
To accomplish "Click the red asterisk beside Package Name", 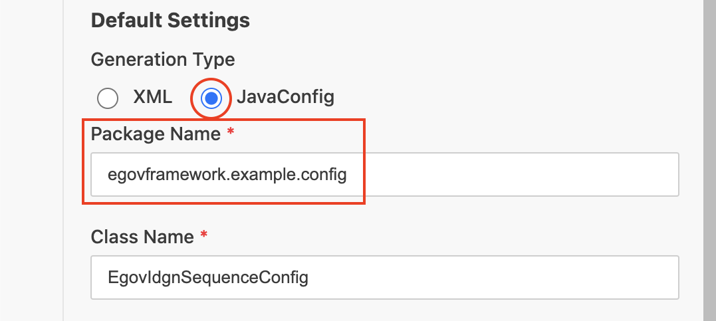I will pyautogui.click(x=230, y=134).
